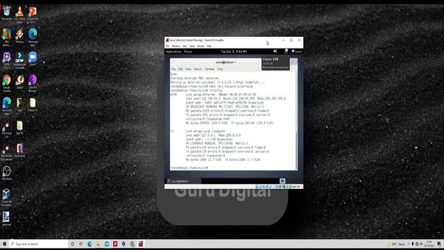444x250 pixels.
Task: Open the VirtualBox View menu
Action: click(x=185, y=46)
